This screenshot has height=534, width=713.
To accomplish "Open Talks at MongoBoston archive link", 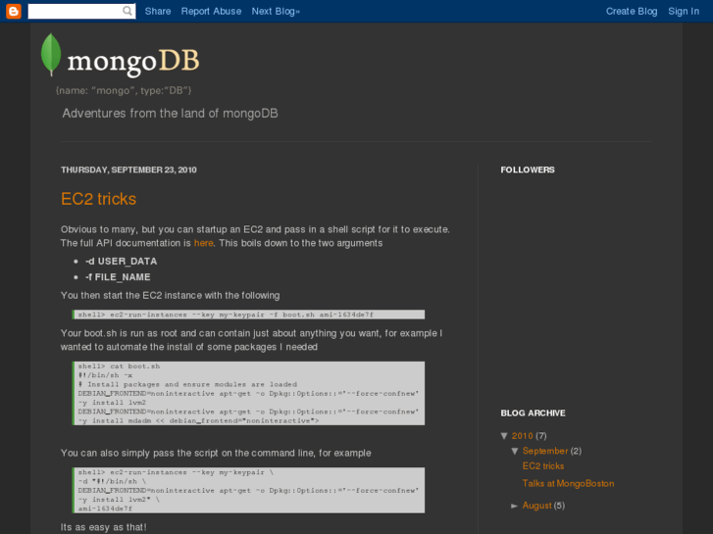I will coord(568,484).
